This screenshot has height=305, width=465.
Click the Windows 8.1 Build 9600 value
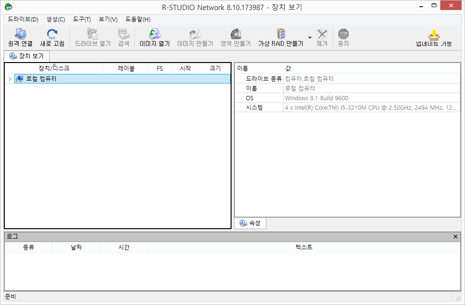tap(316, 98)
